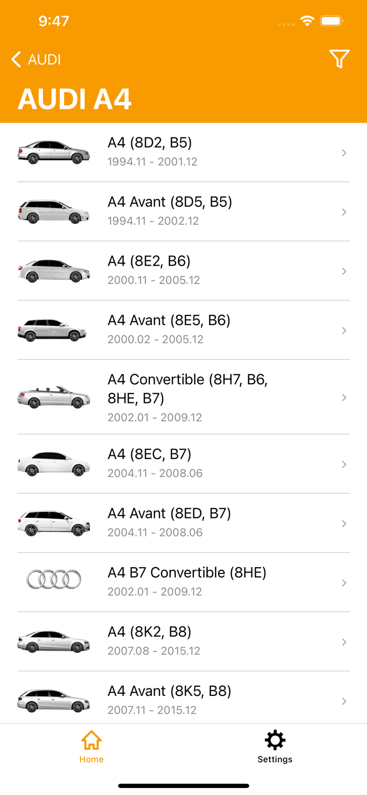Tap the 2002.01 - 2009.12 date under B7 Convertible
The image size is (367, 795).
coord(155,591)
